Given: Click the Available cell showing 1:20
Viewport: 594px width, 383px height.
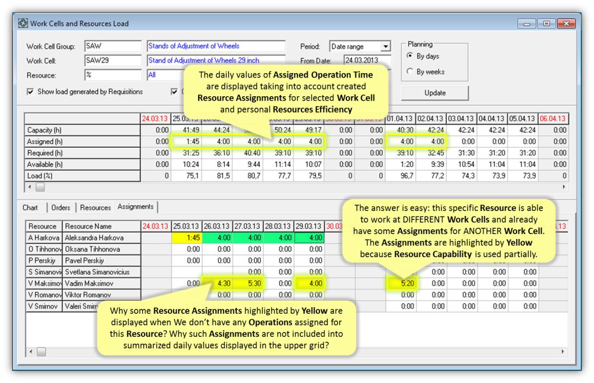Looking at the screenshot, I should (x=400, y=164).
